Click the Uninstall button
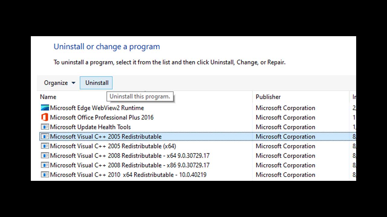Image resolution: width=387 pixels, height=217 pixels. coord(96,83)
